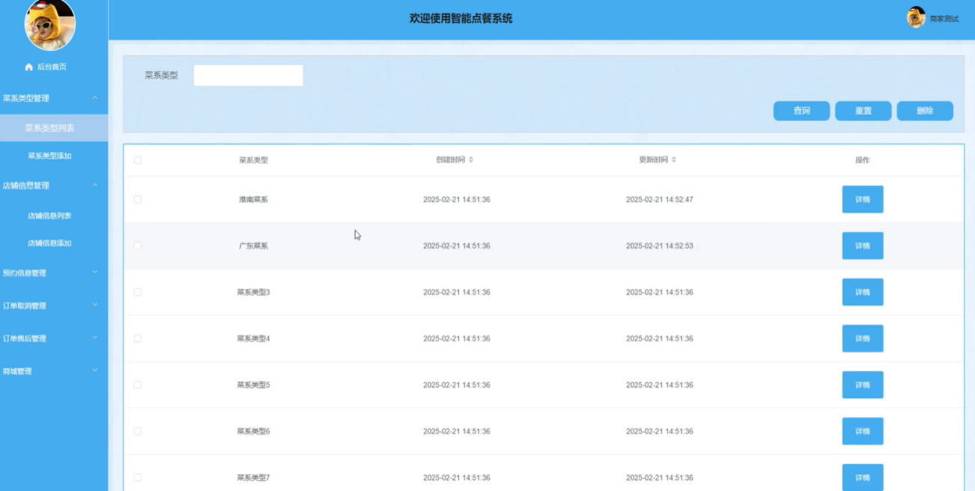Screen dimensions: 975x491
Task: Check the box for the 淮南菜系 row
Action: [137, 200]
